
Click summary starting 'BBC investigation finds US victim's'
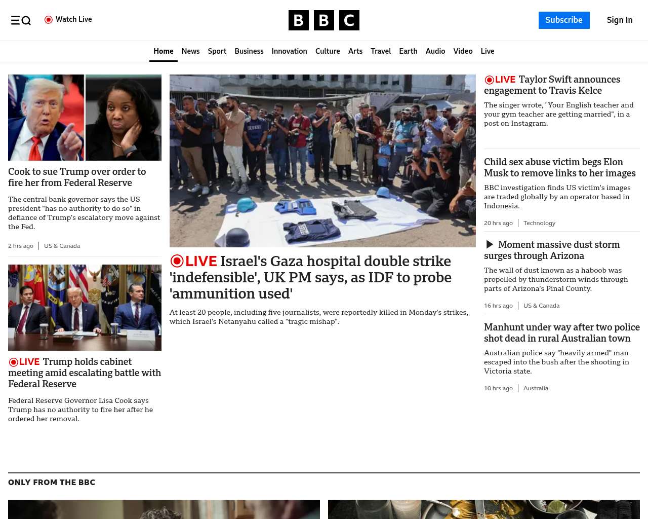(557, 197)
